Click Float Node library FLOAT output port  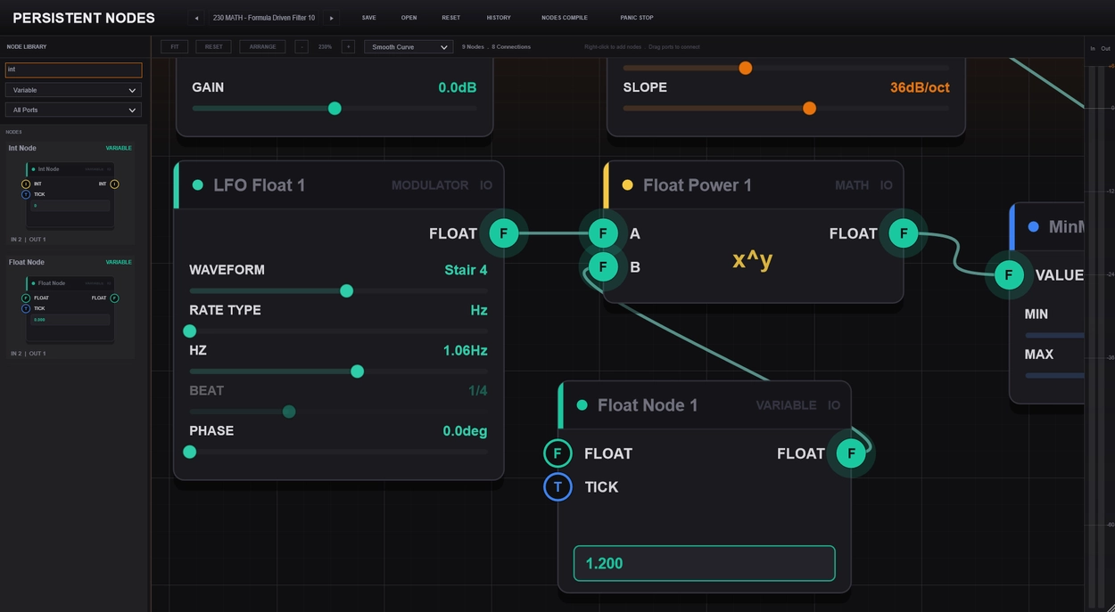tap(114, 298)
